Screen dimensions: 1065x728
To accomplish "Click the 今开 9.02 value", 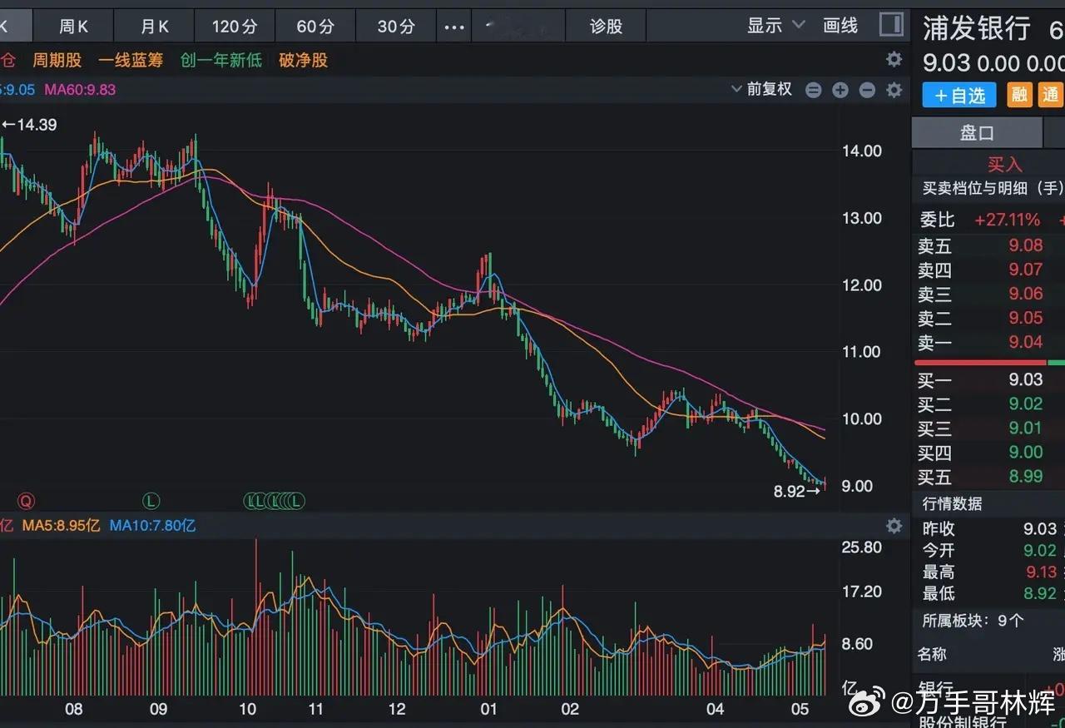I will (x=1039, y=551).
